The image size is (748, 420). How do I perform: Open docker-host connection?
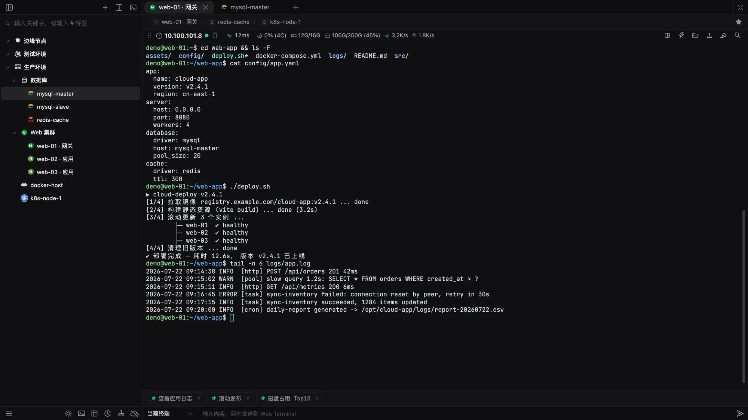[71, 185]
